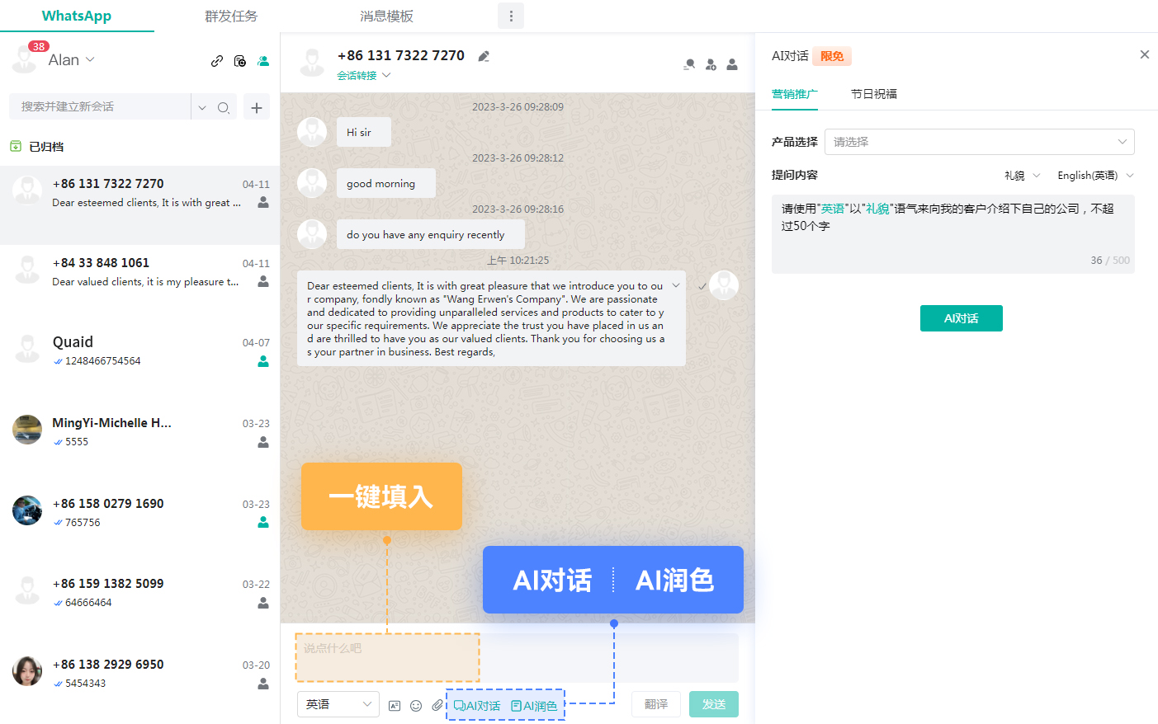Open the 产品选择 product dropdown
Screen dimensions: 1158x724
(980, 142)
